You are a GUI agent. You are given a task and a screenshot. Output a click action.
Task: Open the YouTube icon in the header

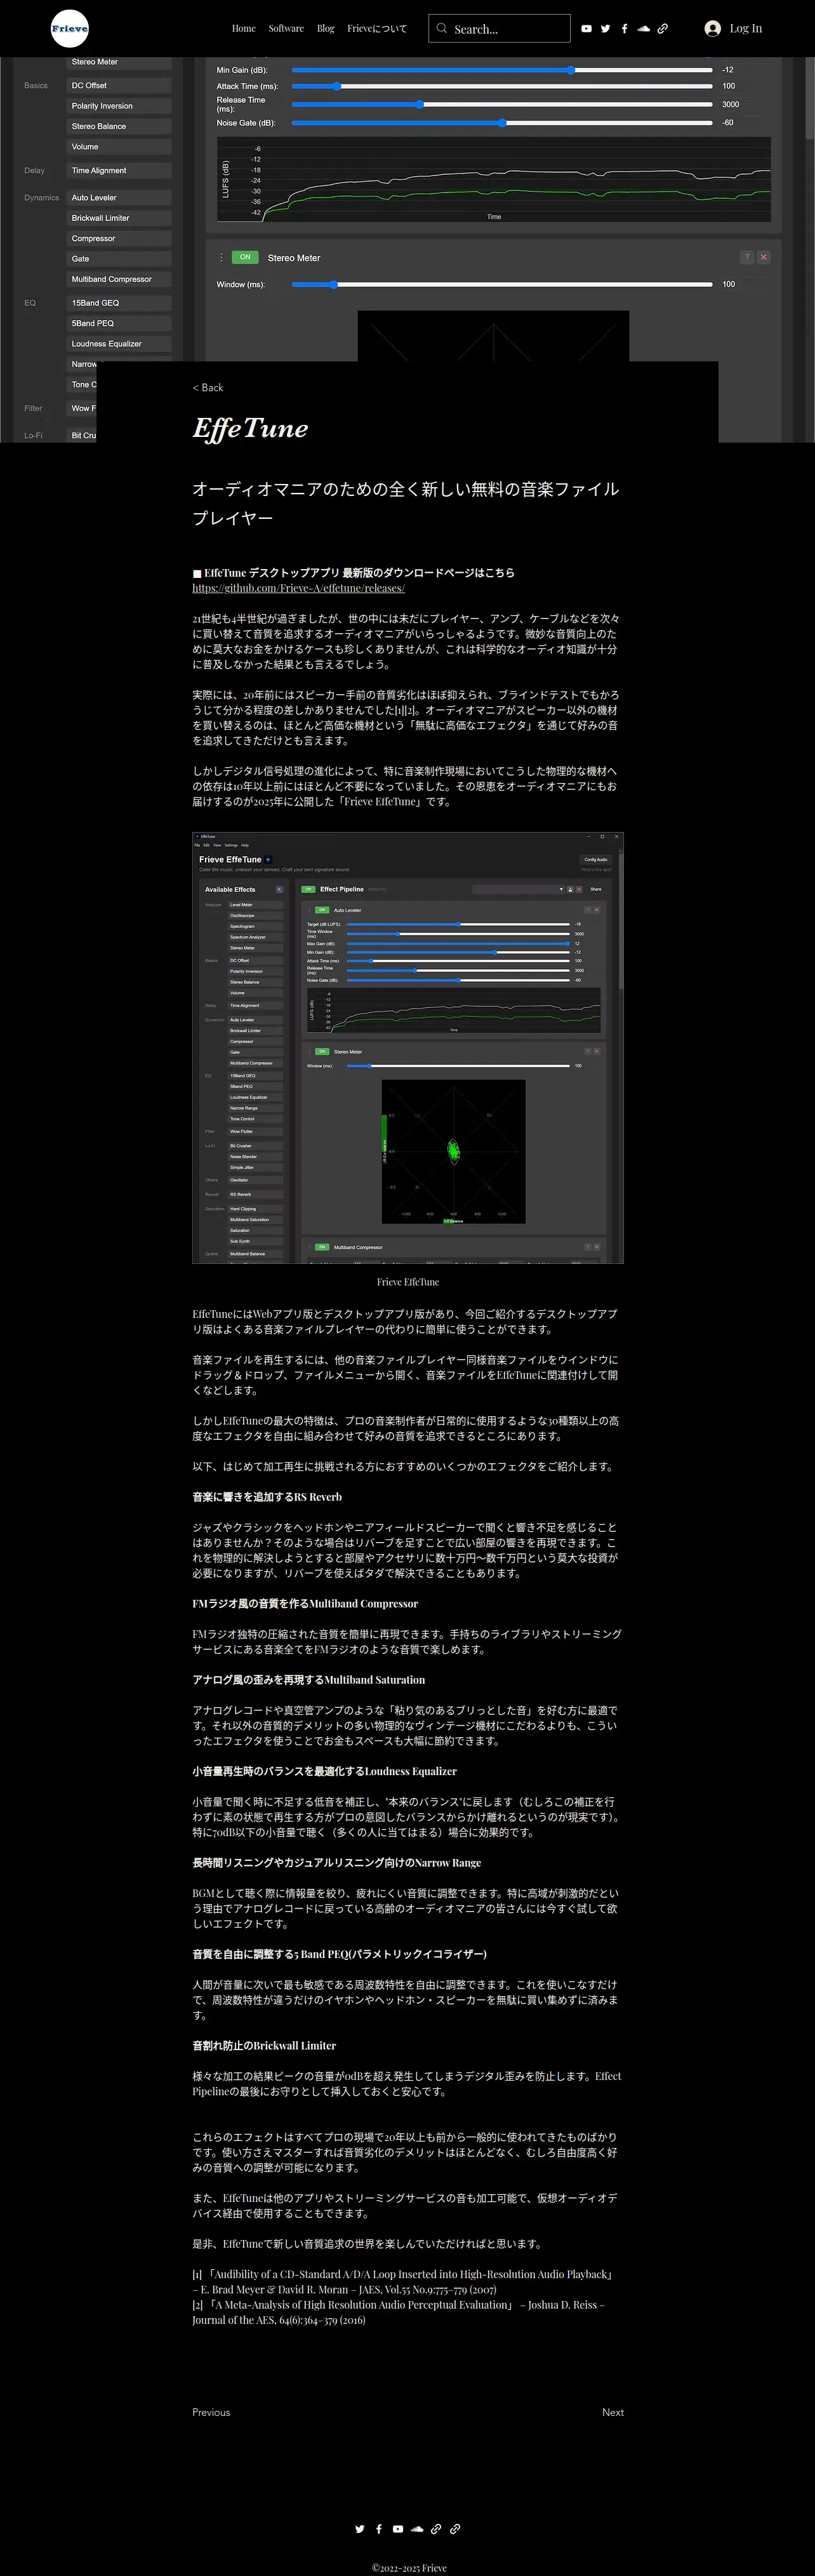click(x=586, y=29)
